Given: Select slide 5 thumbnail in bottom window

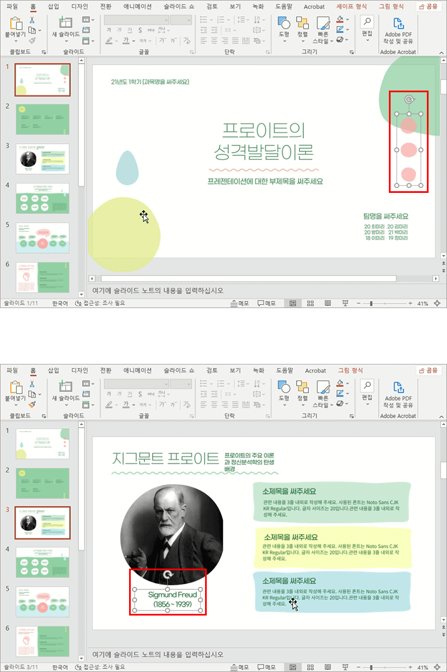Looking at the screenshot, I should (x=42, y=601).
